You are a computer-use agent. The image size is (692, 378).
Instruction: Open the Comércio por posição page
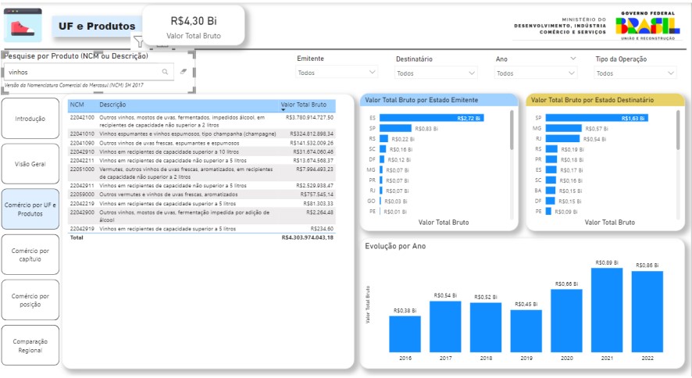click(x=30, y=300)
